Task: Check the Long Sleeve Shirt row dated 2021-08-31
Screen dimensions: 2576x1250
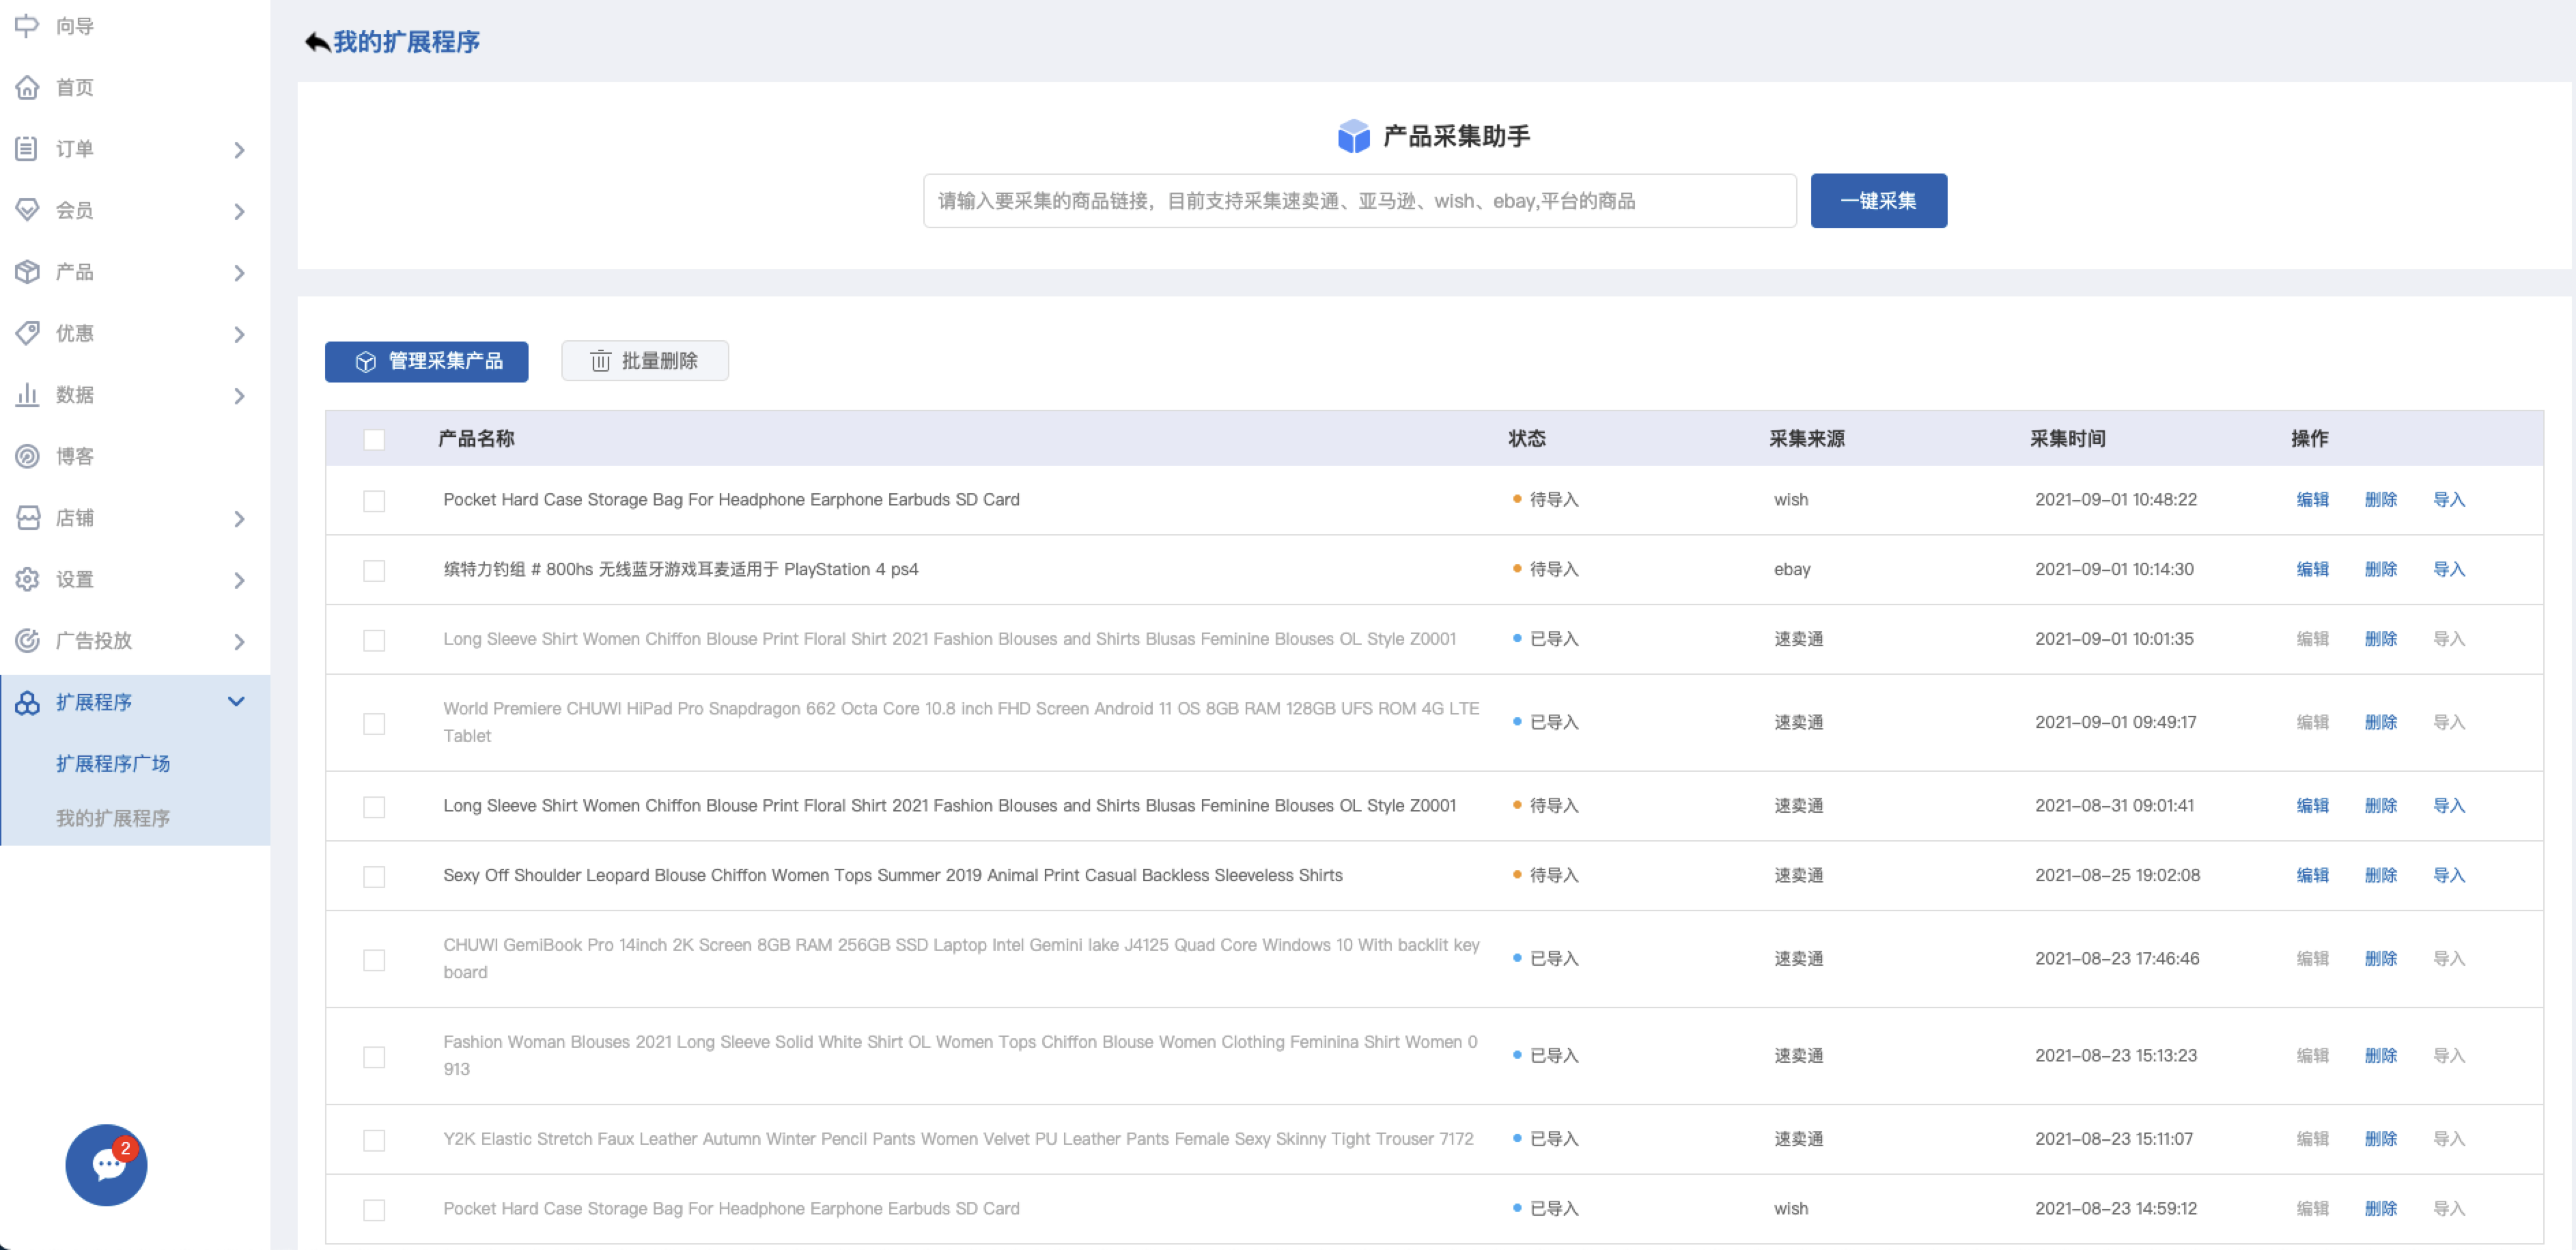Action: pos(374,806)
